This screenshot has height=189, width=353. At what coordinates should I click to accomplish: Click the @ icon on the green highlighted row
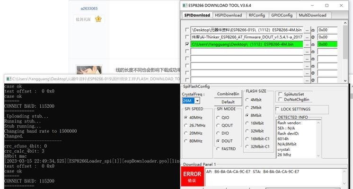point(313,44)
